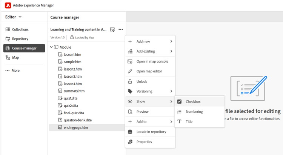
Task: Collapse the Module tree node
Action: 51,47
